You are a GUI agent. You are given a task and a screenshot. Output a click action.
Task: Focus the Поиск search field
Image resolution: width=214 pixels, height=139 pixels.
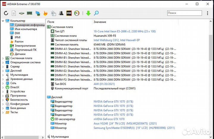[185, 13]
